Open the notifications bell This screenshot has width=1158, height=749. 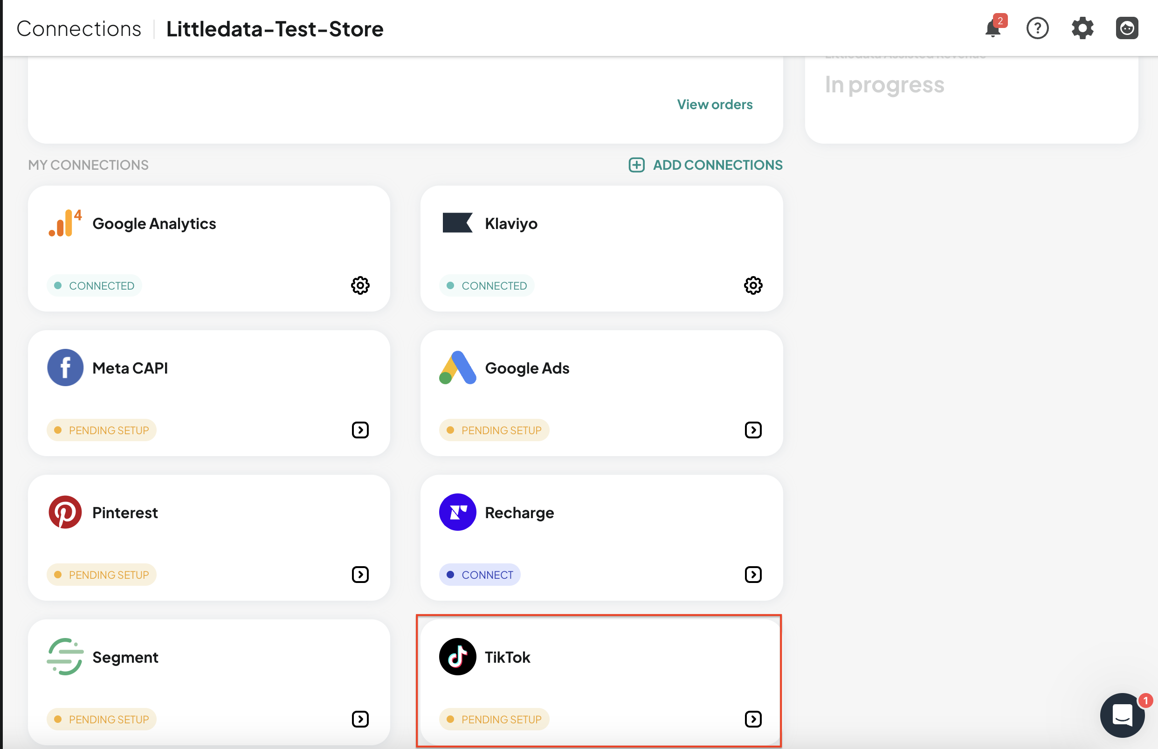click(x=994, y=28)
